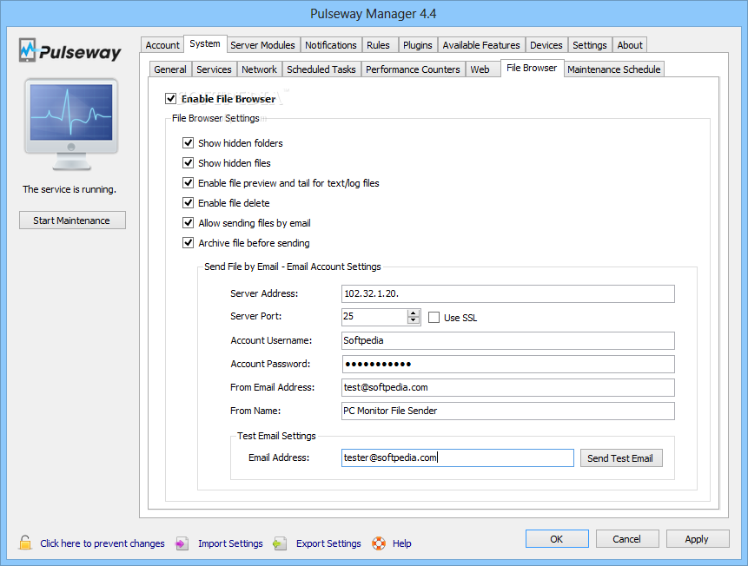748x566 pixels.
Task: Open the Settings tab
Action: point(590,45)
